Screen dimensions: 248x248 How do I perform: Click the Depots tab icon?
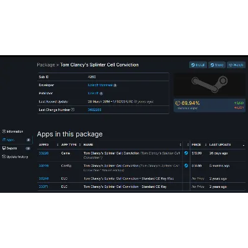tap(4, 148)
